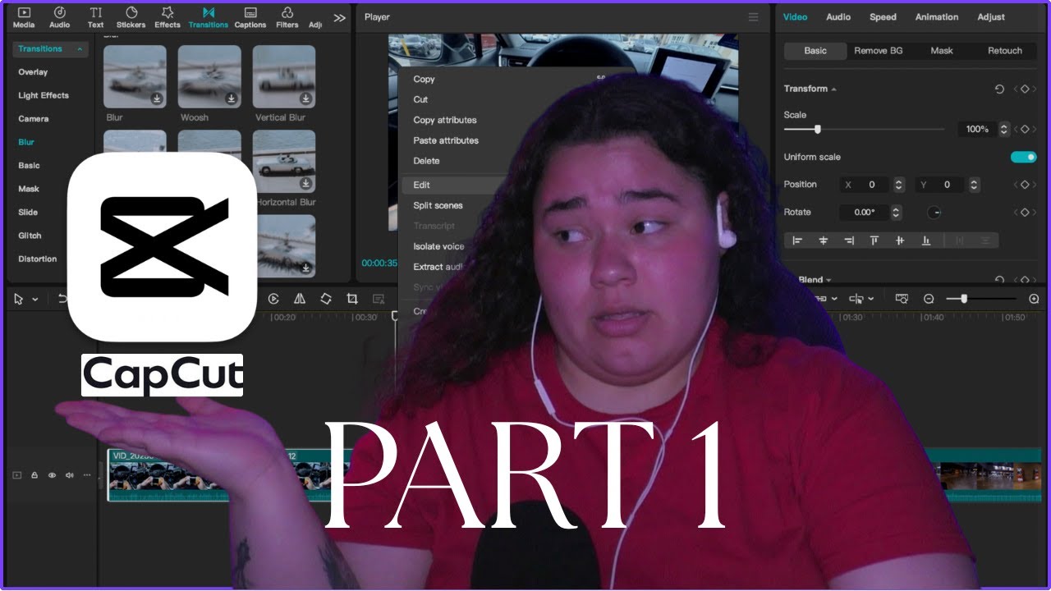Select Split scenes in context menu
The height and width of the screenshot is (591, 1051).
438,205
